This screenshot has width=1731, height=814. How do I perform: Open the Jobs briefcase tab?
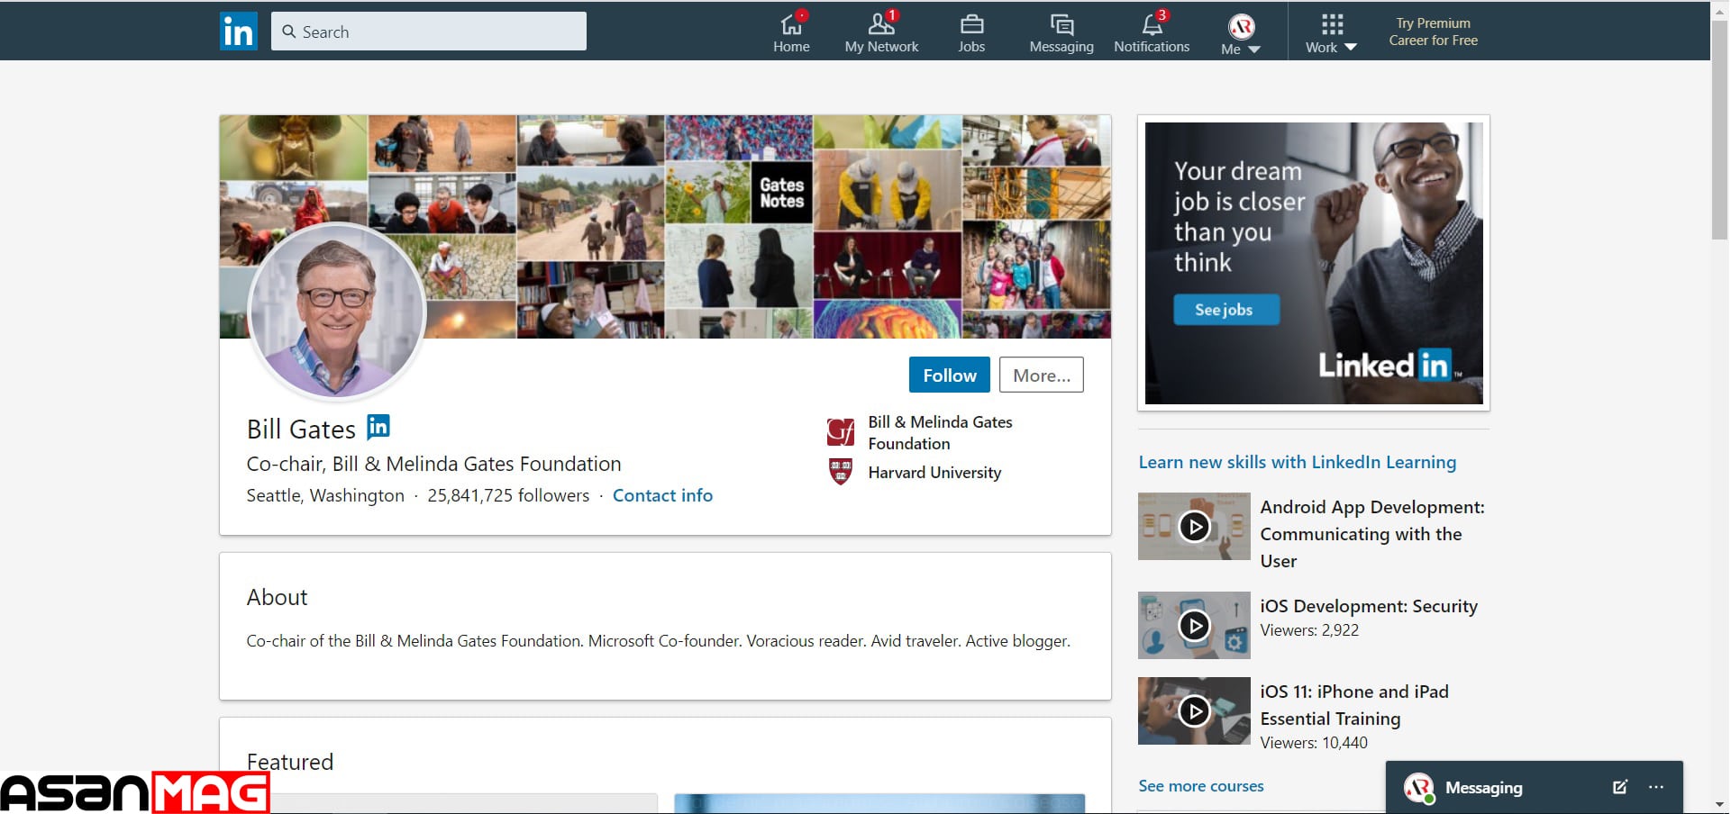click(971, 32)
